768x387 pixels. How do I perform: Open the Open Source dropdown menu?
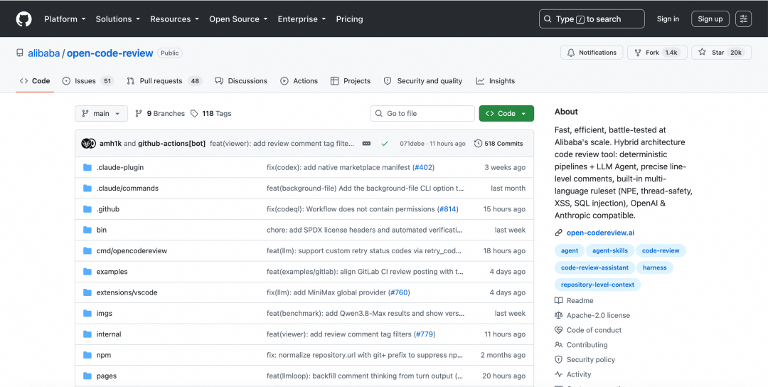coord(238,19)
